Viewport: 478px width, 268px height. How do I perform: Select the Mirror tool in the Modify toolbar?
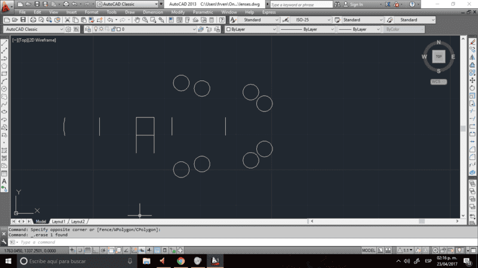pyautogui.click(x=472, y=57)
